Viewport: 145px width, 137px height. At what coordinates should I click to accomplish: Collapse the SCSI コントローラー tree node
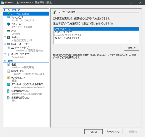pyautogui.click(x=5, y=44)
